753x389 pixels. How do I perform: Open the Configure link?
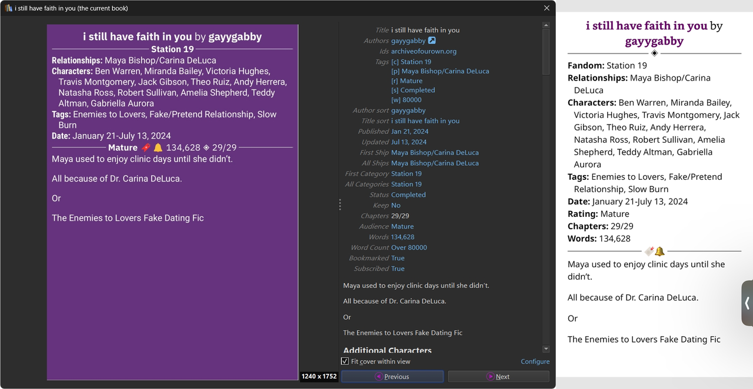(x=535, y=361)
